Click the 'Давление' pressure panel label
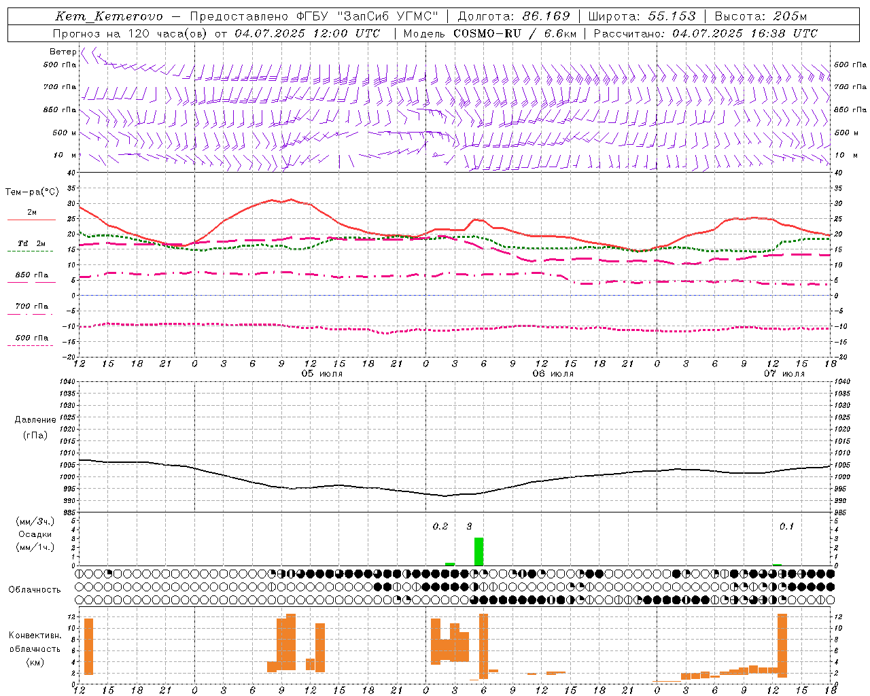The image size is (870, 696). [35, 420]
